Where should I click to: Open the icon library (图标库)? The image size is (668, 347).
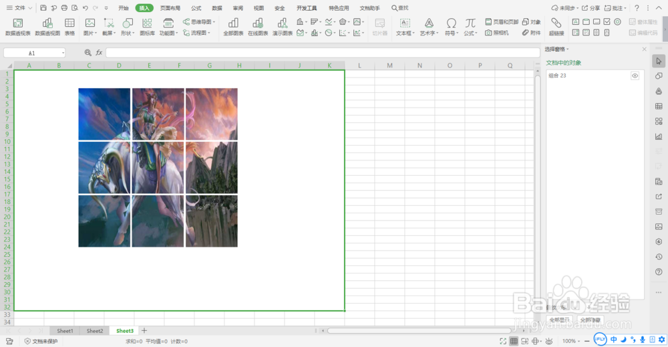pos(147,27)
